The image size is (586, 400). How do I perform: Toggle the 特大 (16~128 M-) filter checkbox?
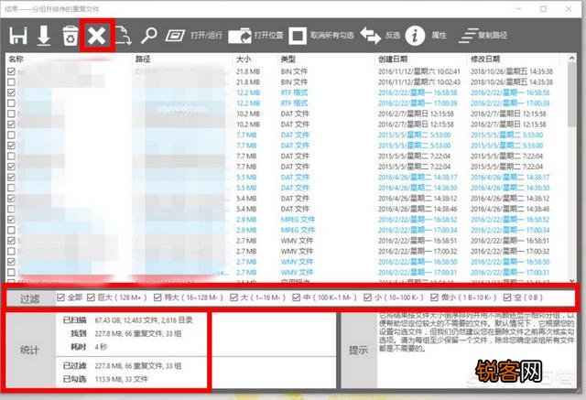pos(157,297)
